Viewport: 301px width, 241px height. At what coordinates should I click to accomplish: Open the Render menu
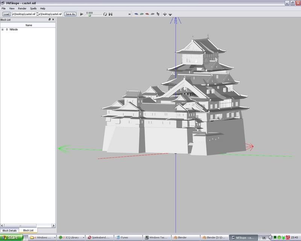tap(22, 8)
